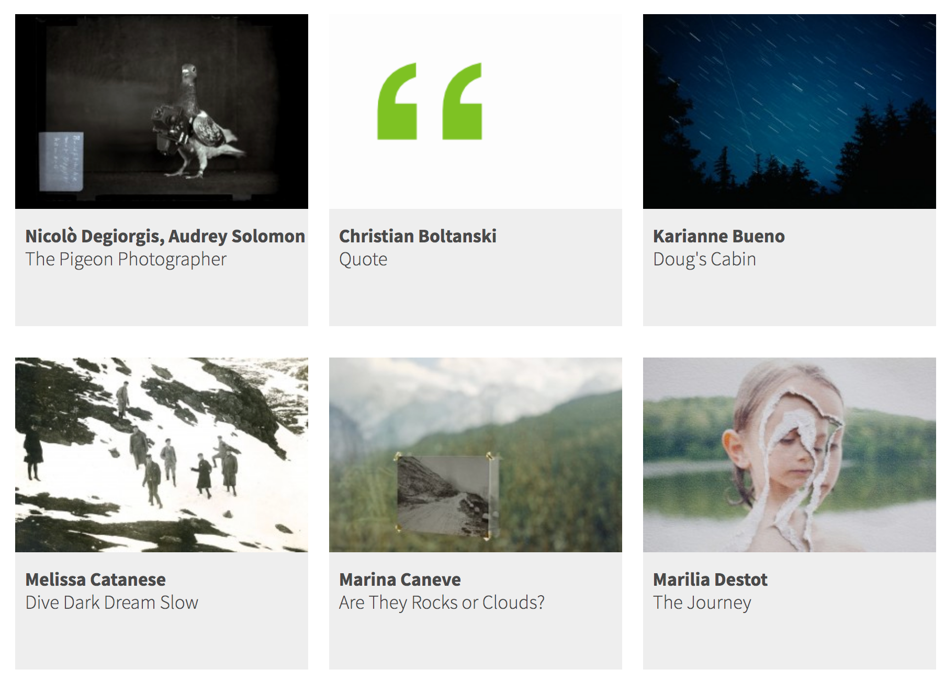
Task: Click the handwritten note beside the pigeon
Action: [61, 161]
